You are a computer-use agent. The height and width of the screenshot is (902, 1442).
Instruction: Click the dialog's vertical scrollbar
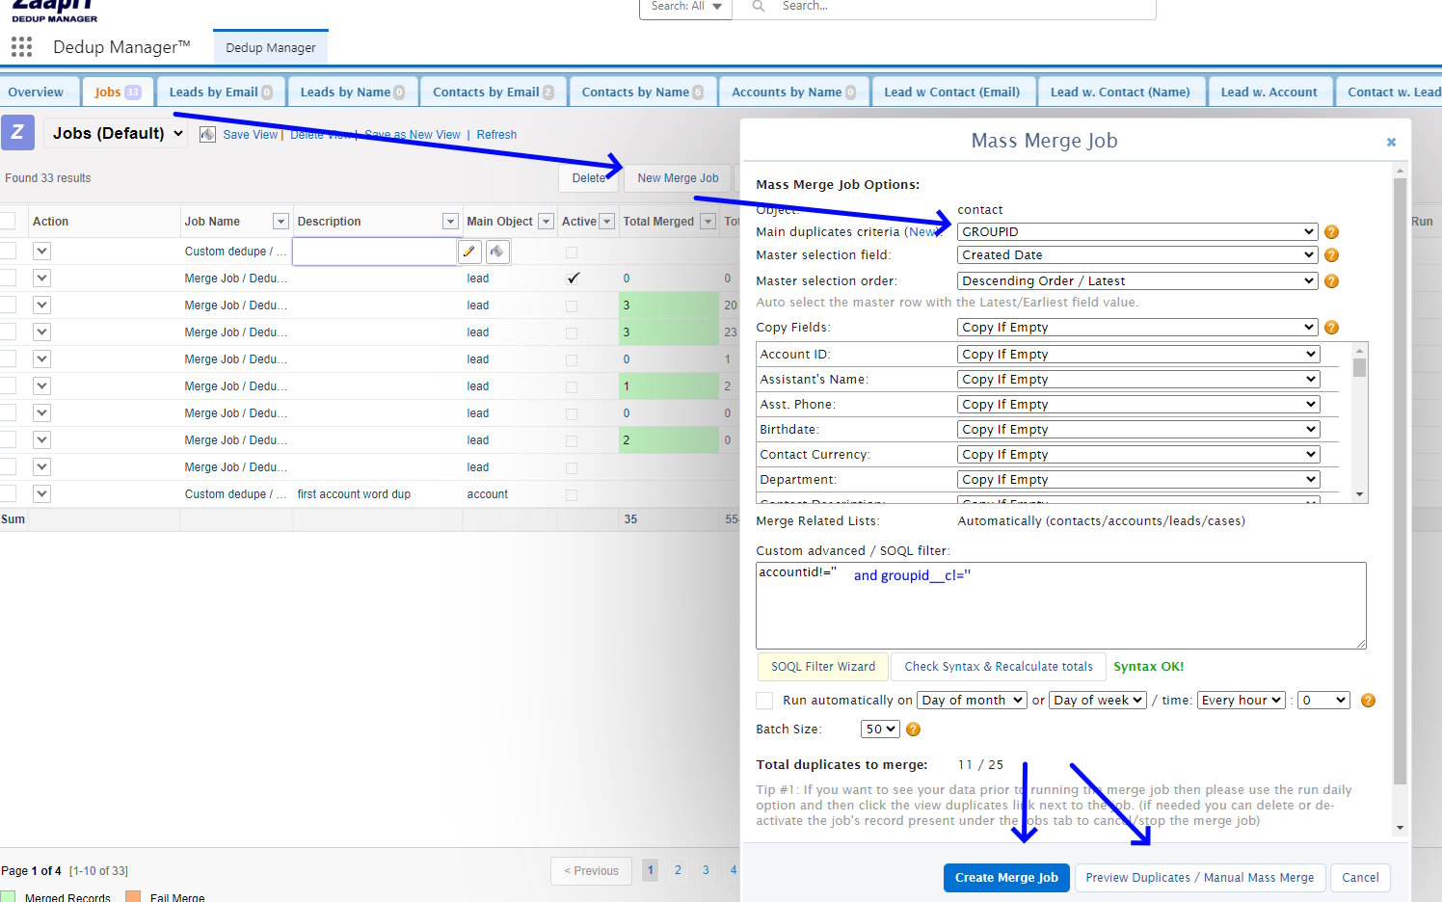coord(1400,482)
